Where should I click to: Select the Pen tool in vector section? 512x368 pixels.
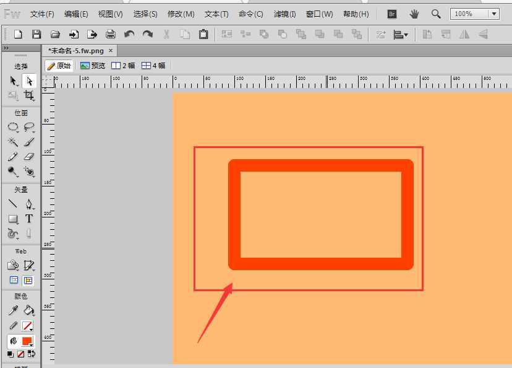[29, 204]
